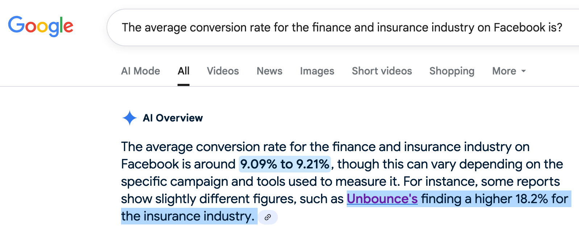Click the caret arrow beside More
The height and width of the screenshot is (240, 579).
click(x=523, y=71)
